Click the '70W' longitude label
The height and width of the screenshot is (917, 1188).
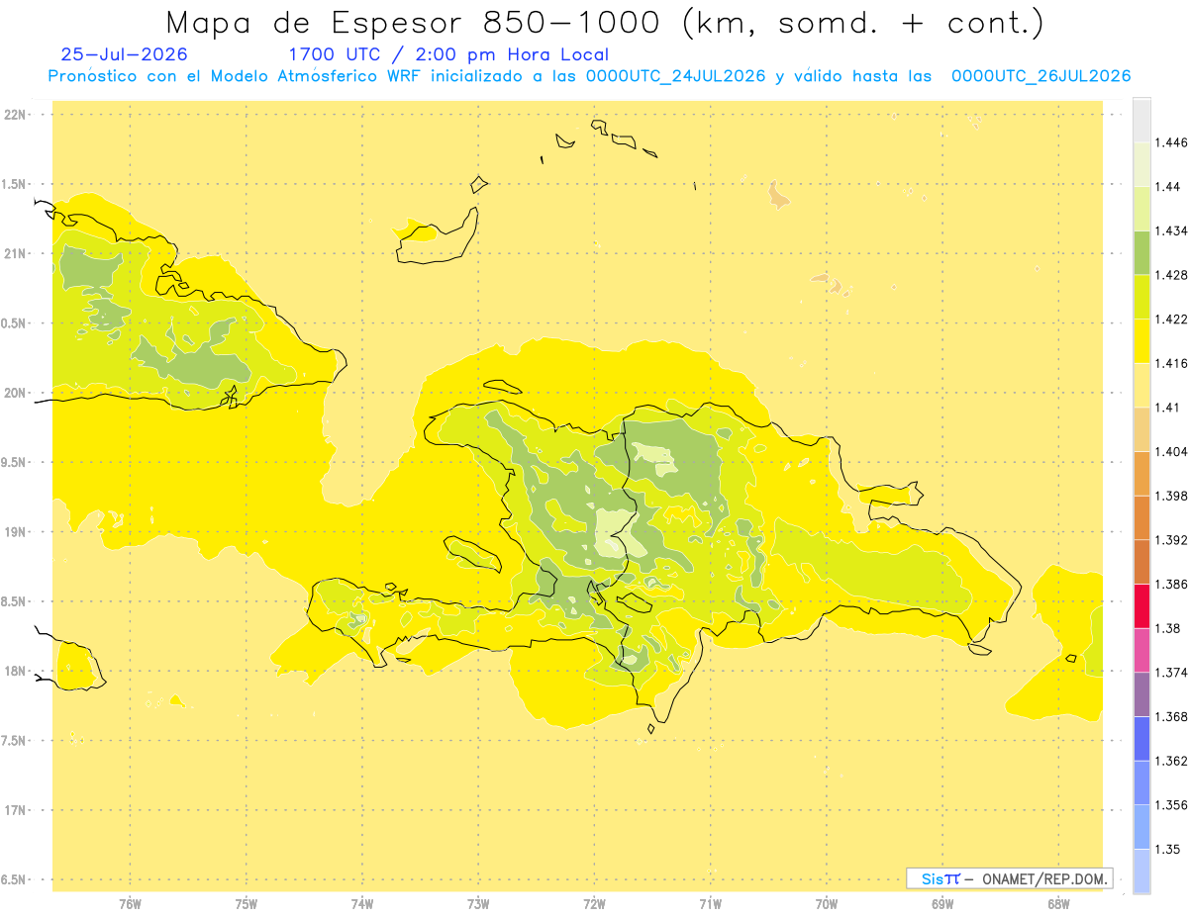[x=827, y=904]
